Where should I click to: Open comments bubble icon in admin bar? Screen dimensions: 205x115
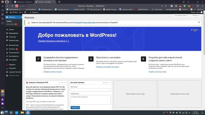[x=26, y=12]
